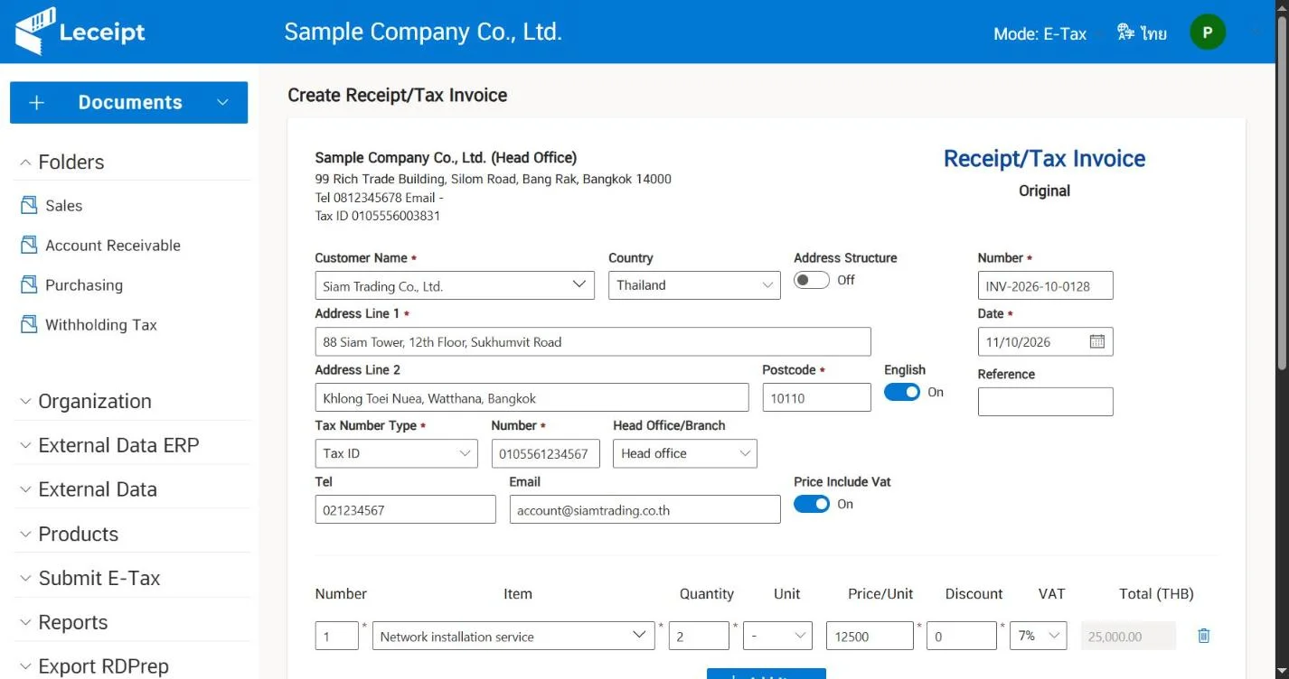
Task: Open the VAT 7% dropdown
Action: pyautogui.click(x=1039, y=636)
